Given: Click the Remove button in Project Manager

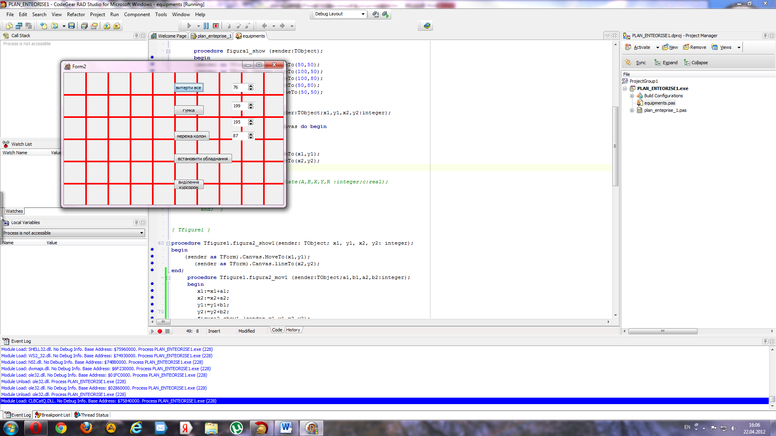Looking at the screenshot, I should pyautogui.click(x=695, y=47).
